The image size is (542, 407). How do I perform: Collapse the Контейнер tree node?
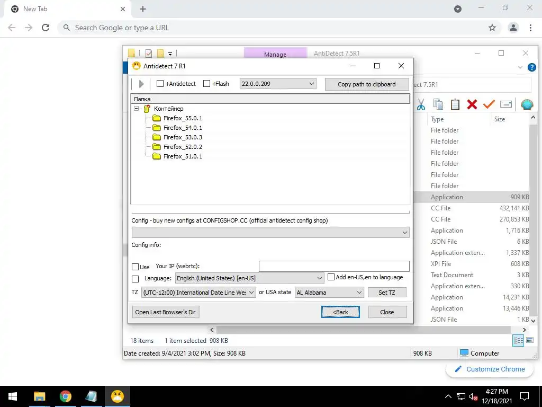click(137, 108)
